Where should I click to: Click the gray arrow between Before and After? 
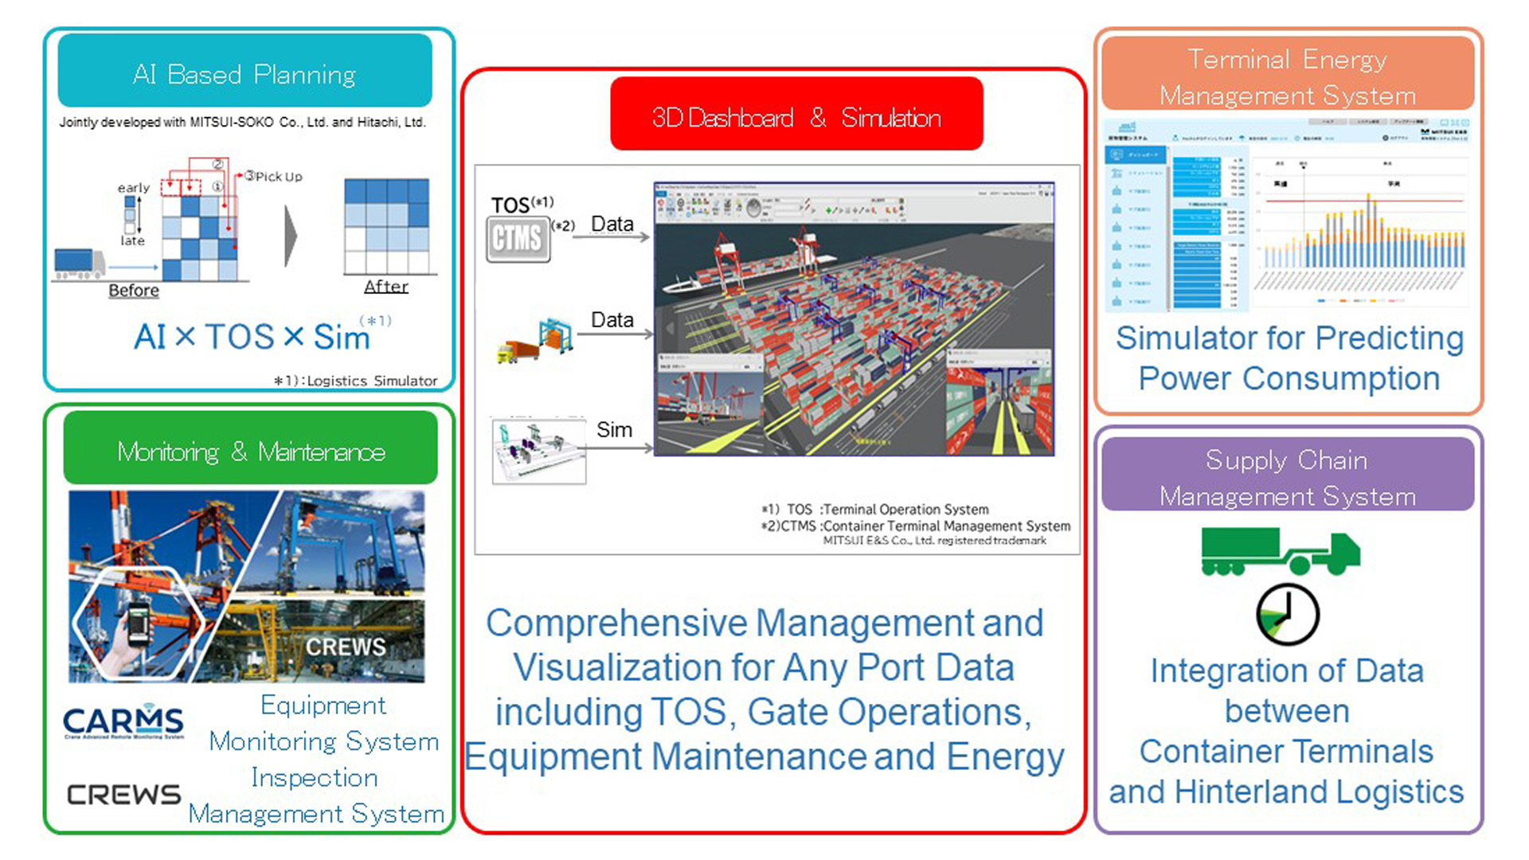tap(291, 236)
